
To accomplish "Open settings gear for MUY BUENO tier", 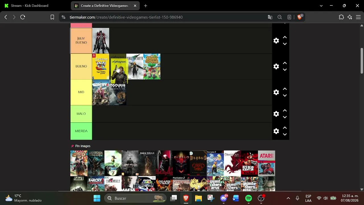I will coord(276,41).
